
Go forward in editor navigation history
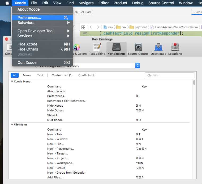coord(98,27)
